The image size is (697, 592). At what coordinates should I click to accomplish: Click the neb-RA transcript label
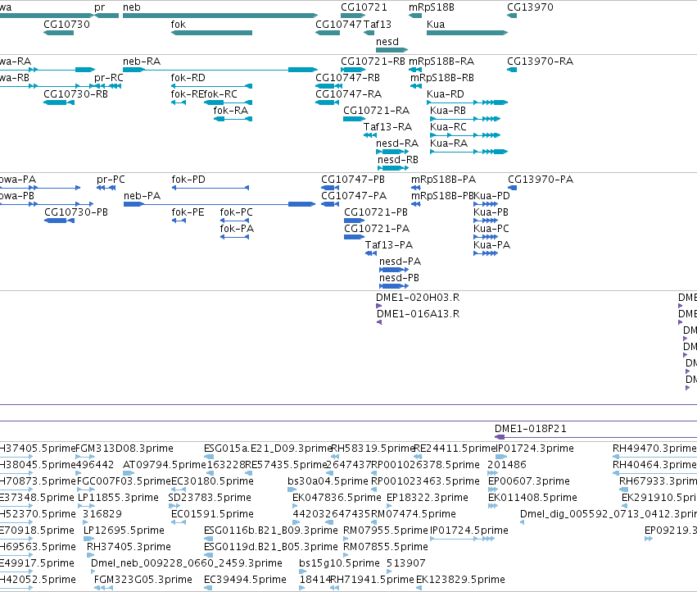click(x=142, y=61)
